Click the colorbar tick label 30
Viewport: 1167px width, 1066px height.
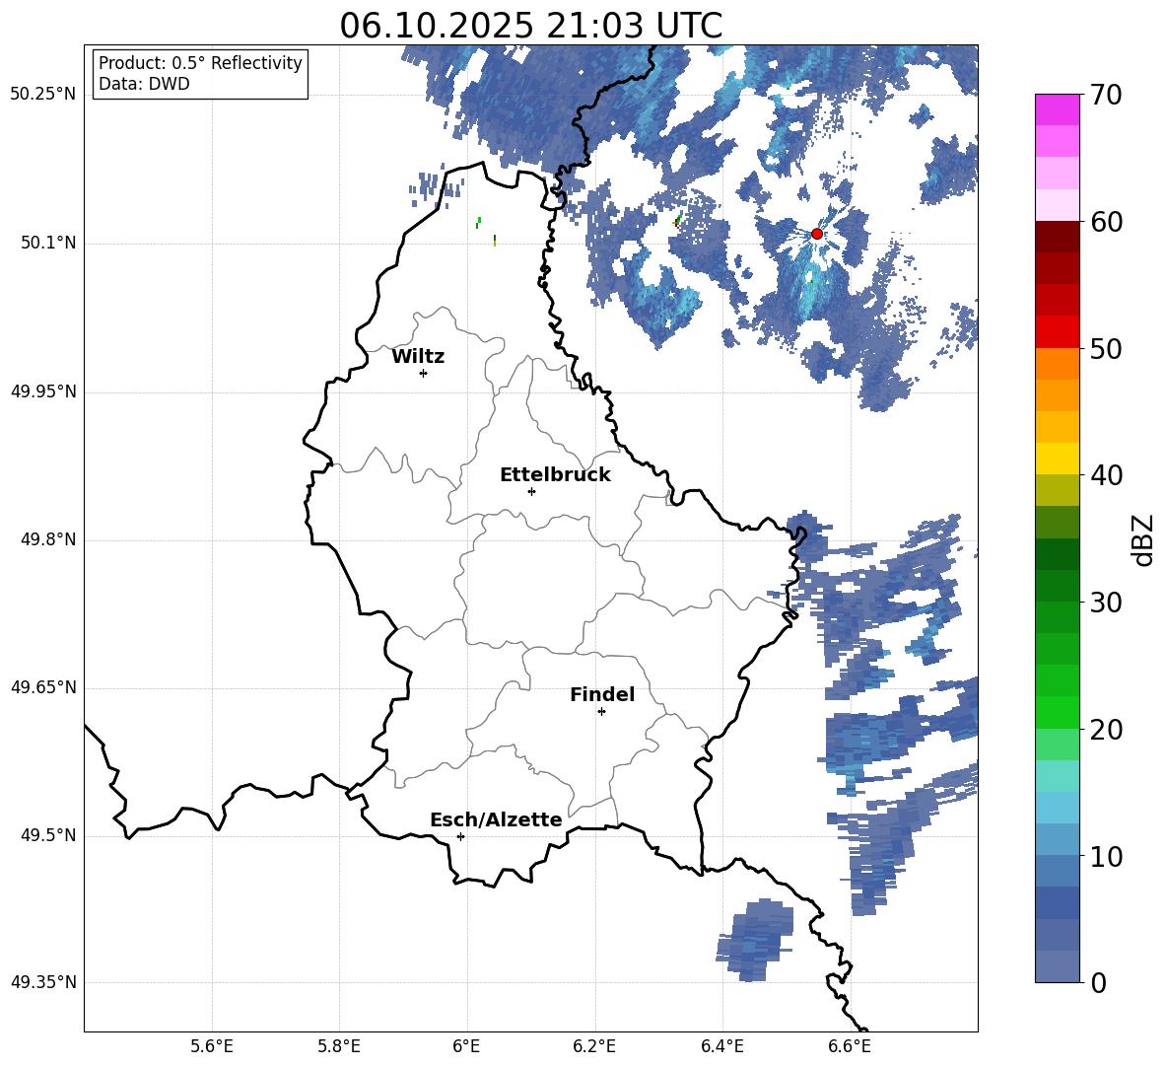tap(1106, 603)
